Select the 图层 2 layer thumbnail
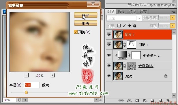 118,35
